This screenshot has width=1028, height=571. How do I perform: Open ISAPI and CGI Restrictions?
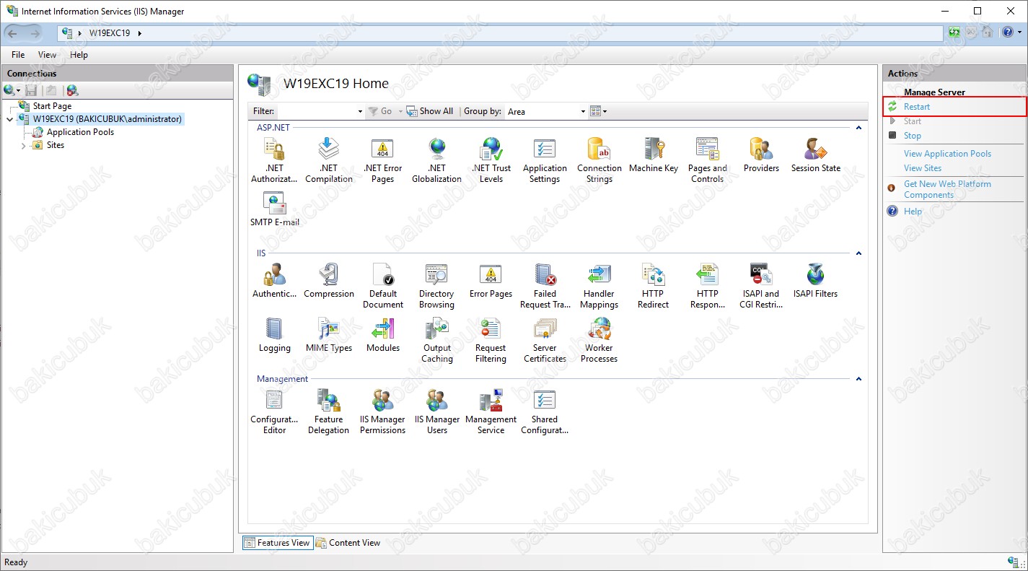coord(761,286)
